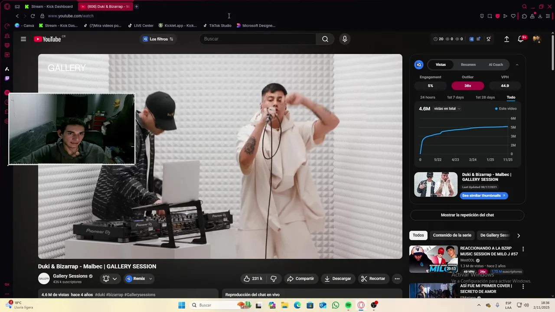Select the 1st 7 days range tab

tap(455, 97)
